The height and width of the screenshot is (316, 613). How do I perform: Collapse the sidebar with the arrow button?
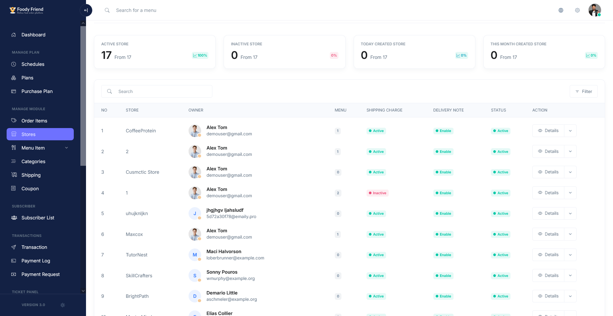(86, 10)
